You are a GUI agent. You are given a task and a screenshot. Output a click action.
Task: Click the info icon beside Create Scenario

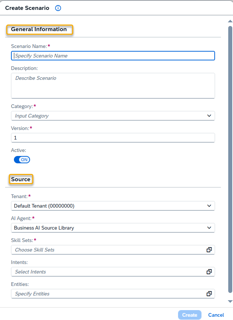(x=58, y=8)
